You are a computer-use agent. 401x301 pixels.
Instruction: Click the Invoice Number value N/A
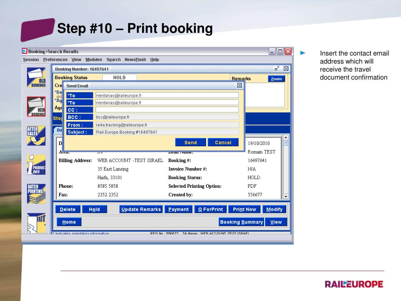(x=252, y=169)
